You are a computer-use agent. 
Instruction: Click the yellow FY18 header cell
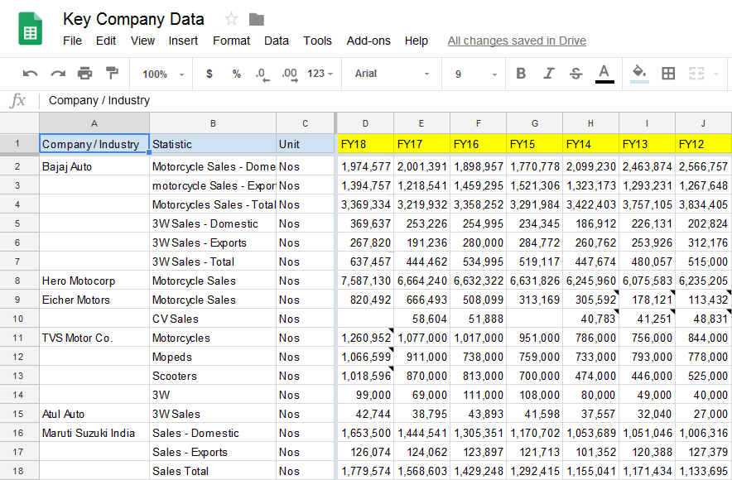(365, 144)
